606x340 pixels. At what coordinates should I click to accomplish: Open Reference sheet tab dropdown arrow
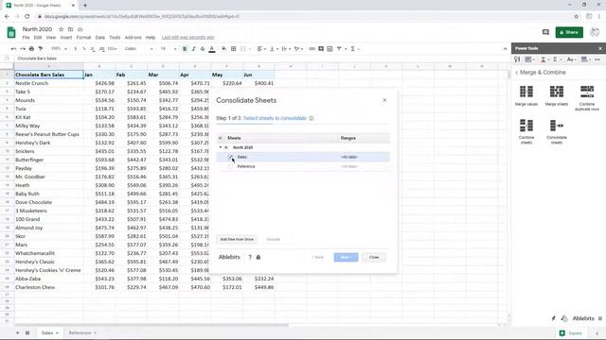click(x=95, y=333)
